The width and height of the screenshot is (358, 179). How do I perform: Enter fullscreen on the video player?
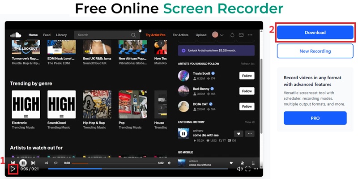pyautogui.click(x=248, y=169)
